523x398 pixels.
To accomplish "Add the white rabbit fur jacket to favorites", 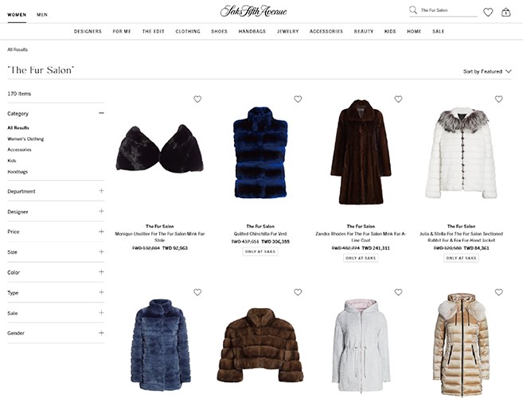I will pyautogui.click(x=498, y=99).
